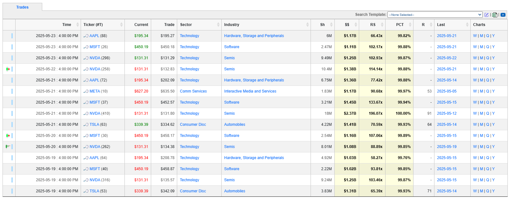Open monthly M chart for NVDA (410)

click(481, 113)
